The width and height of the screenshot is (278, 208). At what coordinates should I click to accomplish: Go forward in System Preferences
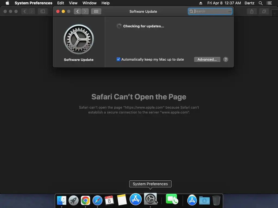[x=85, y=11]
